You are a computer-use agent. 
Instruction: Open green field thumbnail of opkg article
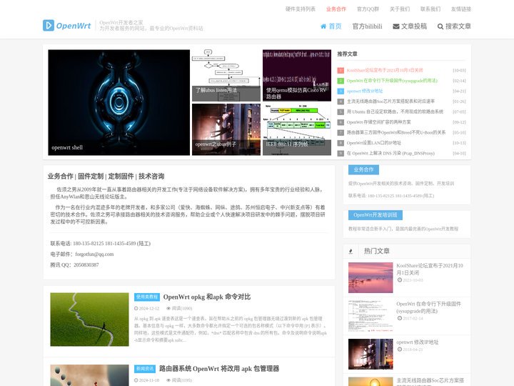pos(89,320)
